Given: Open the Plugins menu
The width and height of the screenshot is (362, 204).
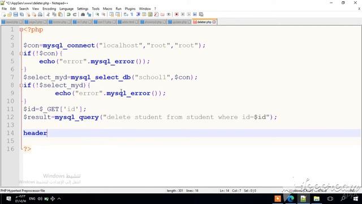Looking at the screenshot, I should [130, 9].
